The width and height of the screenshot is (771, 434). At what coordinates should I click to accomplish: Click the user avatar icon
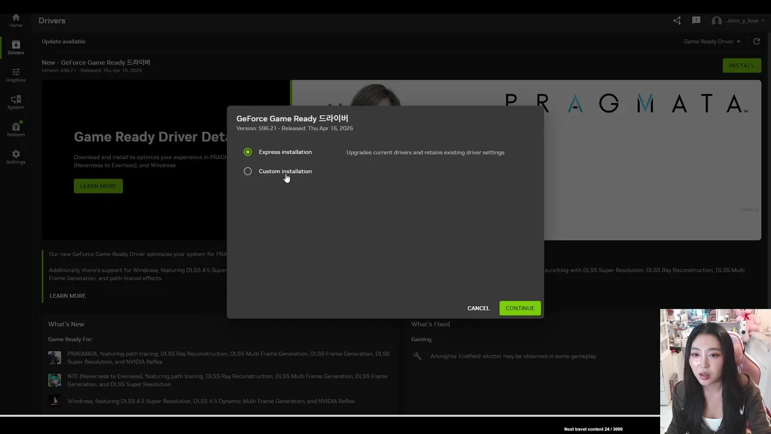(716, 20)
